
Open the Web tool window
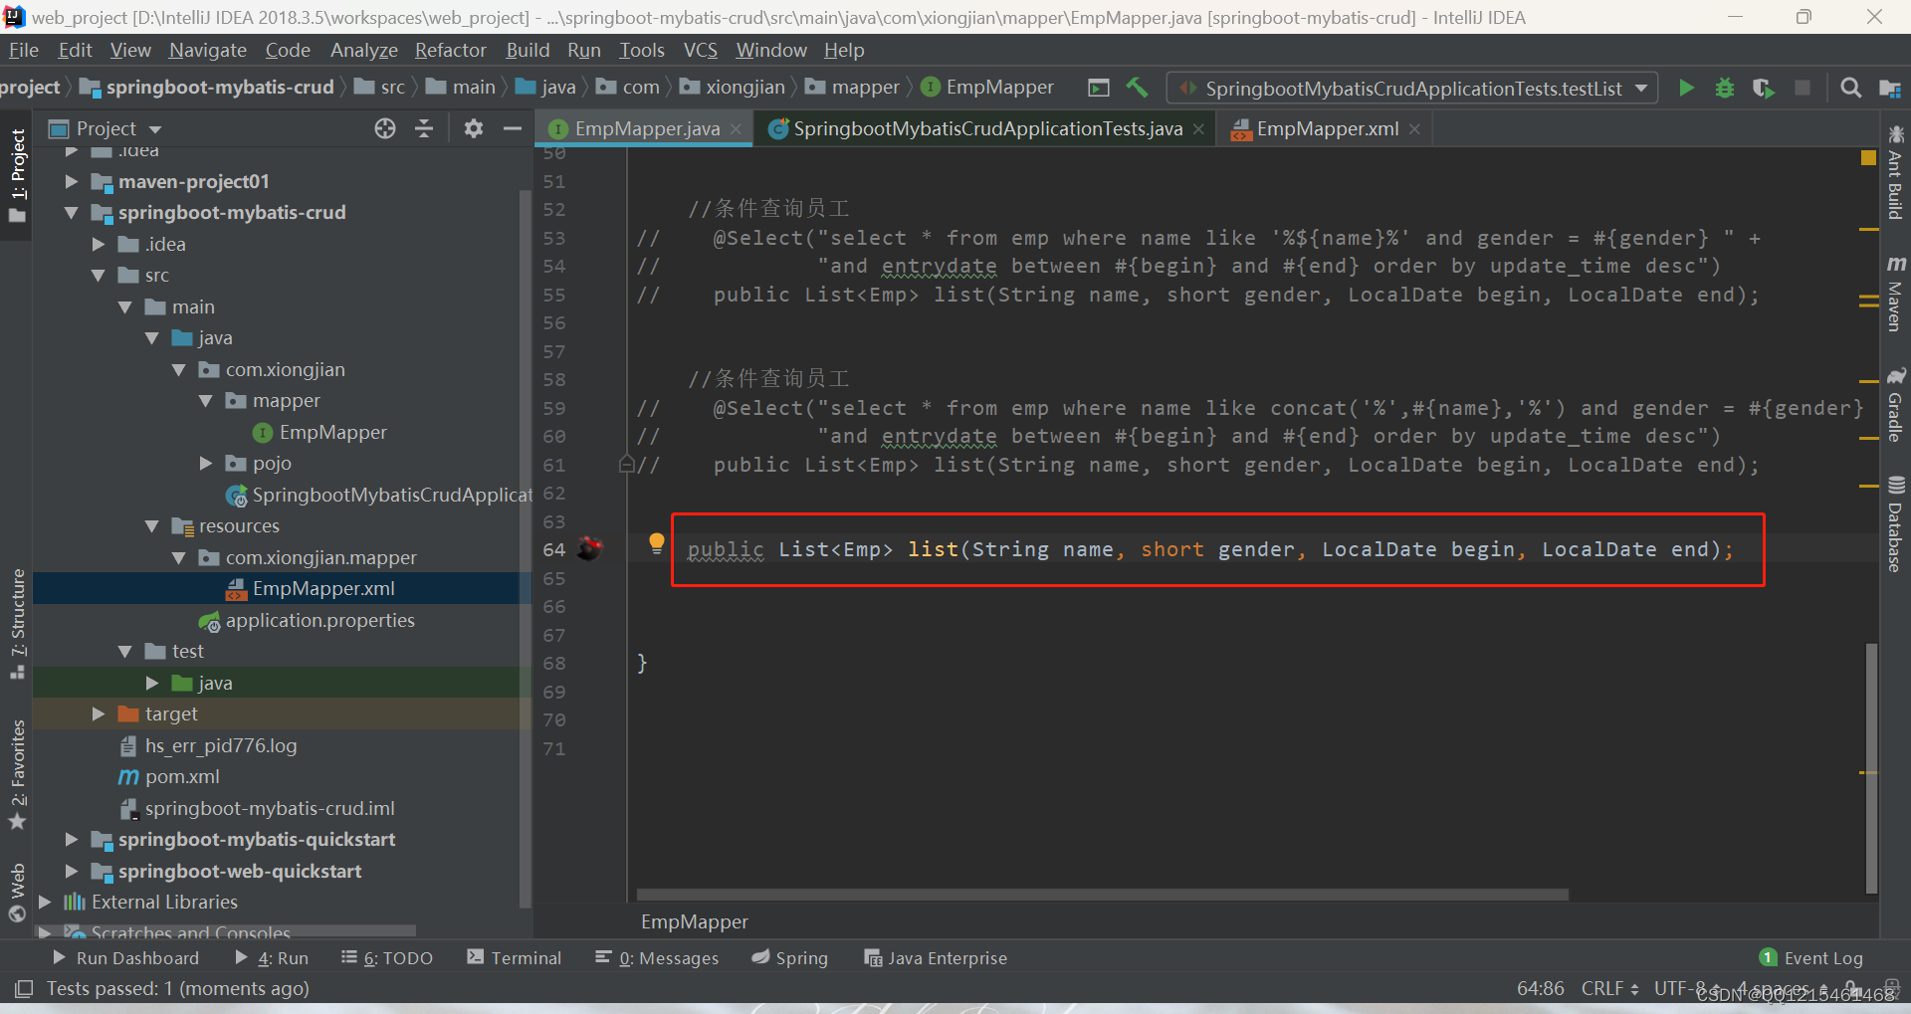pos(17,893)
